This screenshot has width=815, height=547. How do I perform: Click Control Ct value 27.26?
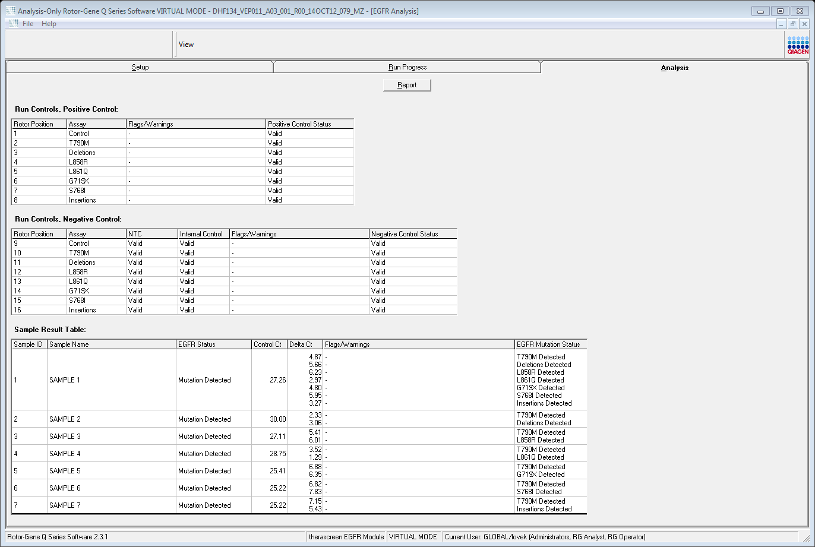[x=277, y=380]
